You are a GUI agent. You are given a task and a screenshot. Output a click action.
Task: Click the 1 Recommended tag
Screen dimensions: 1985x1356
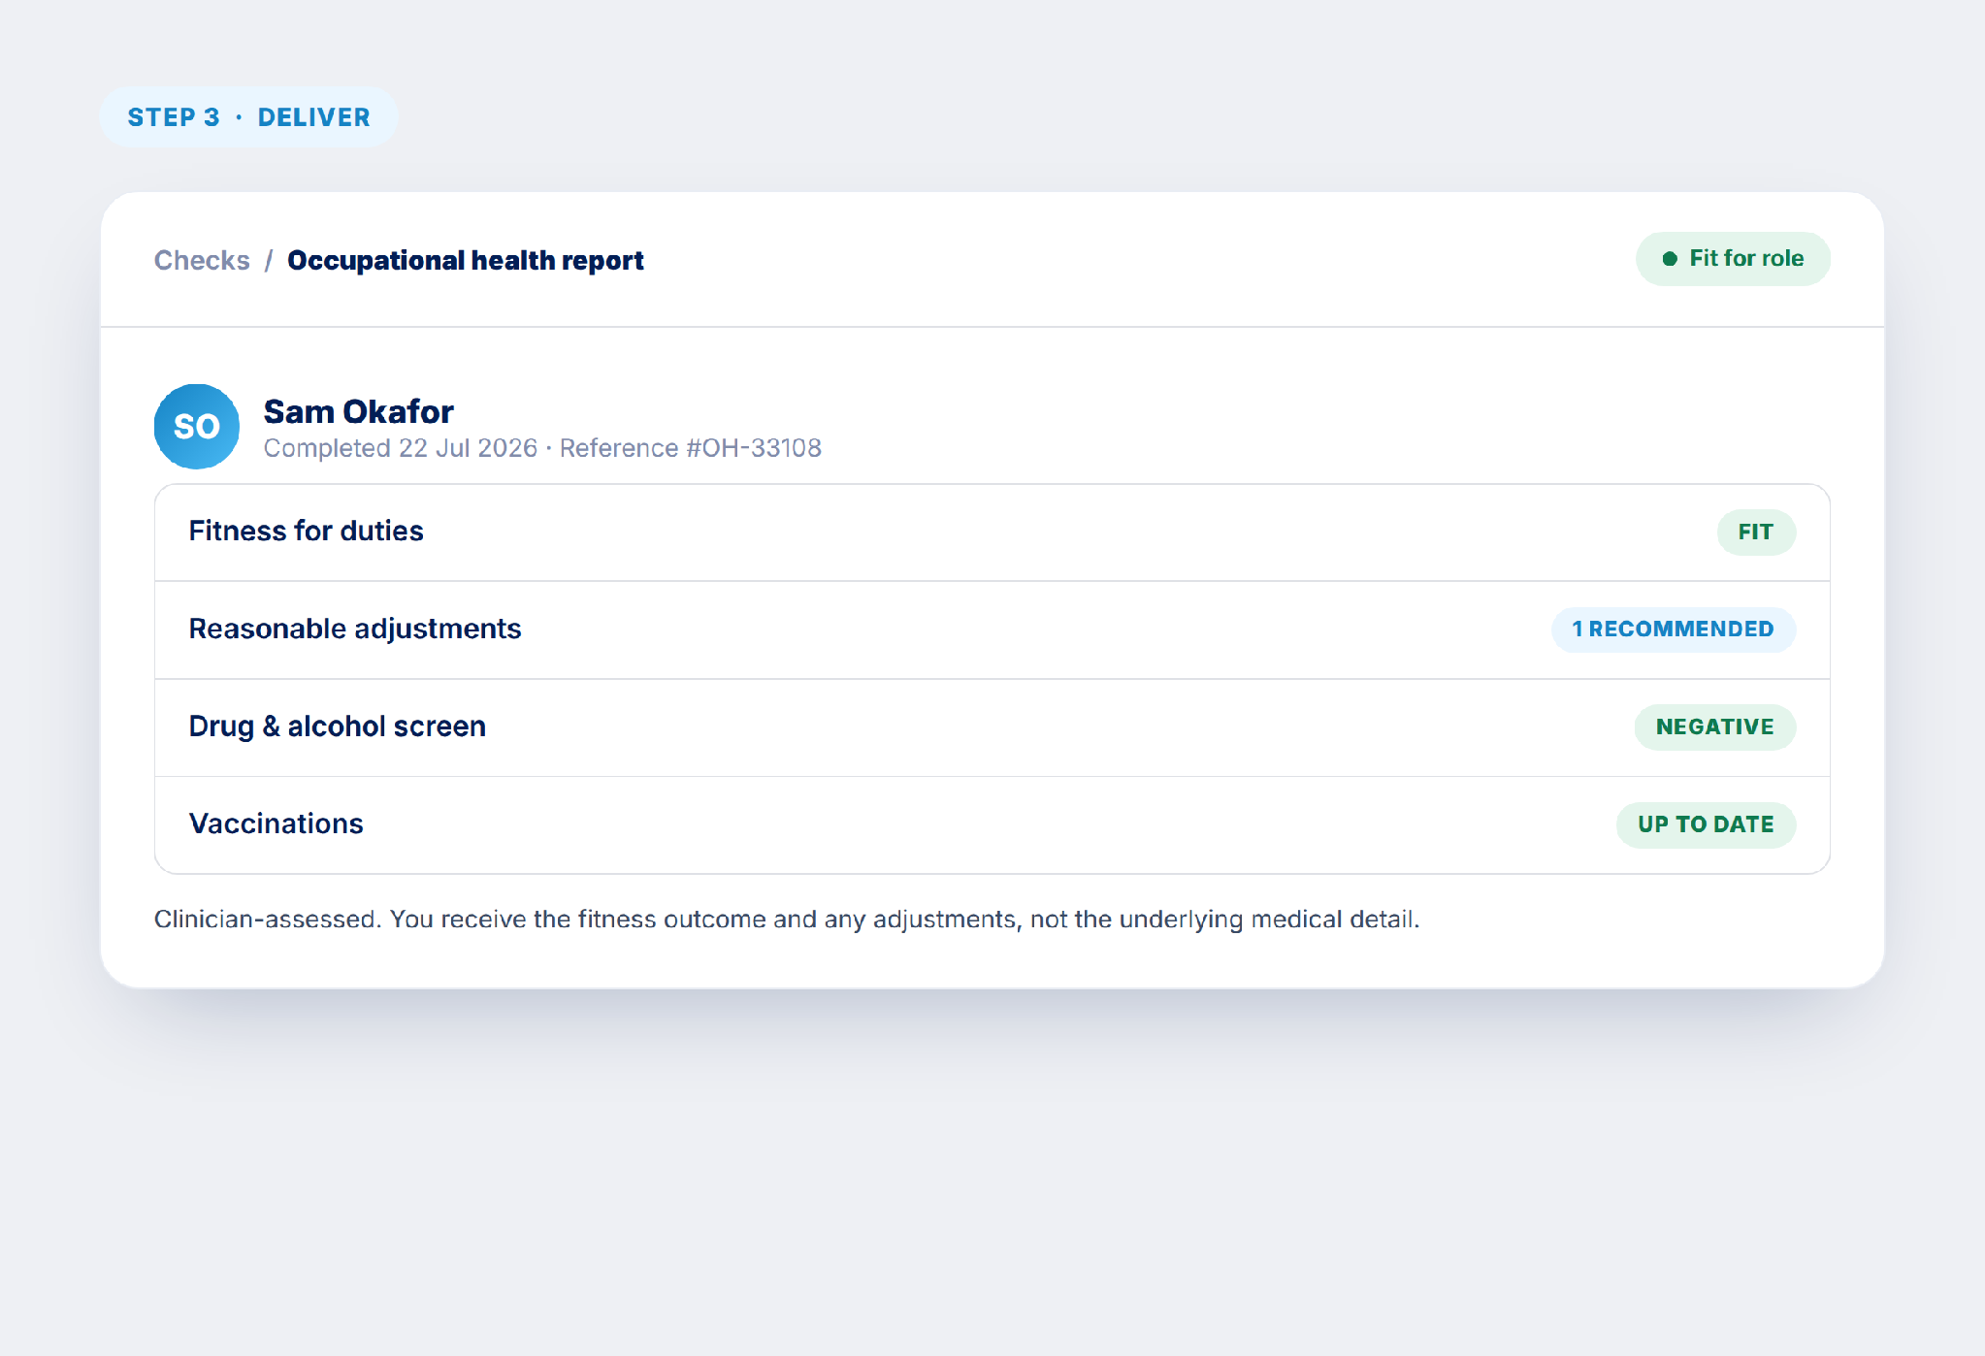(1674, 630)
